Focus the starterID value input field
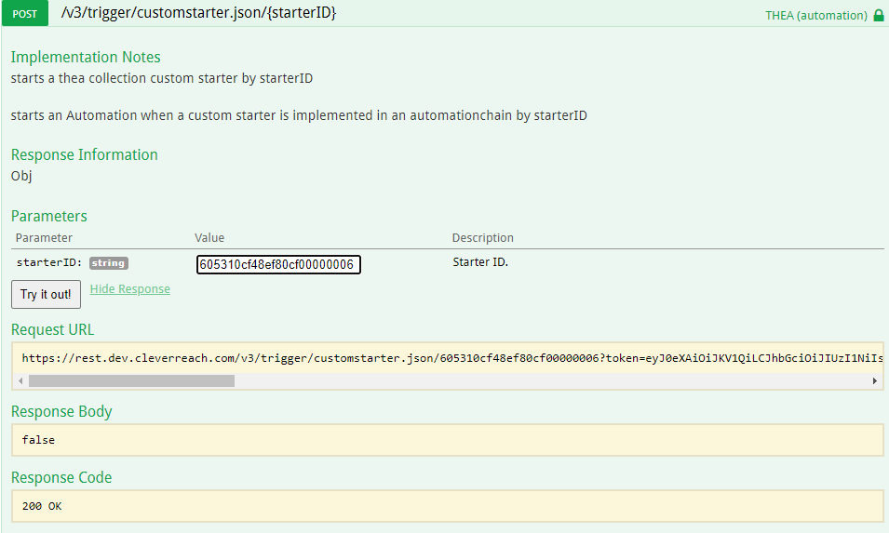This screenshot has width=889, height=533. click(x=278, y=265)
